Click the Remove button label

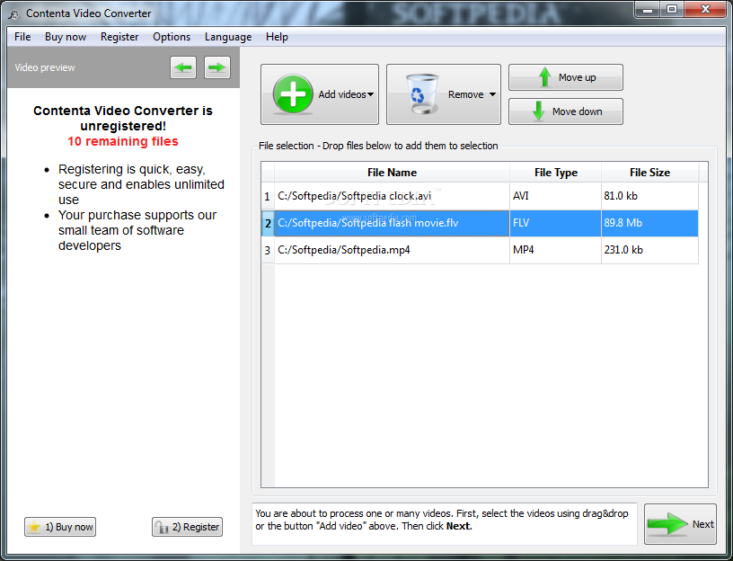pyautogui.click(x=466, y=94)
